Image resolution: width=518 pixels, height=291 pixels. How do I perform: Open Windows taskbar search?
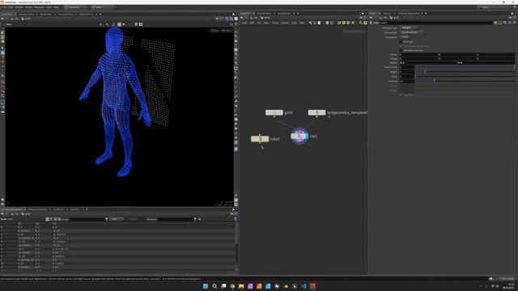pyautogui.click(x=214, y=286)
